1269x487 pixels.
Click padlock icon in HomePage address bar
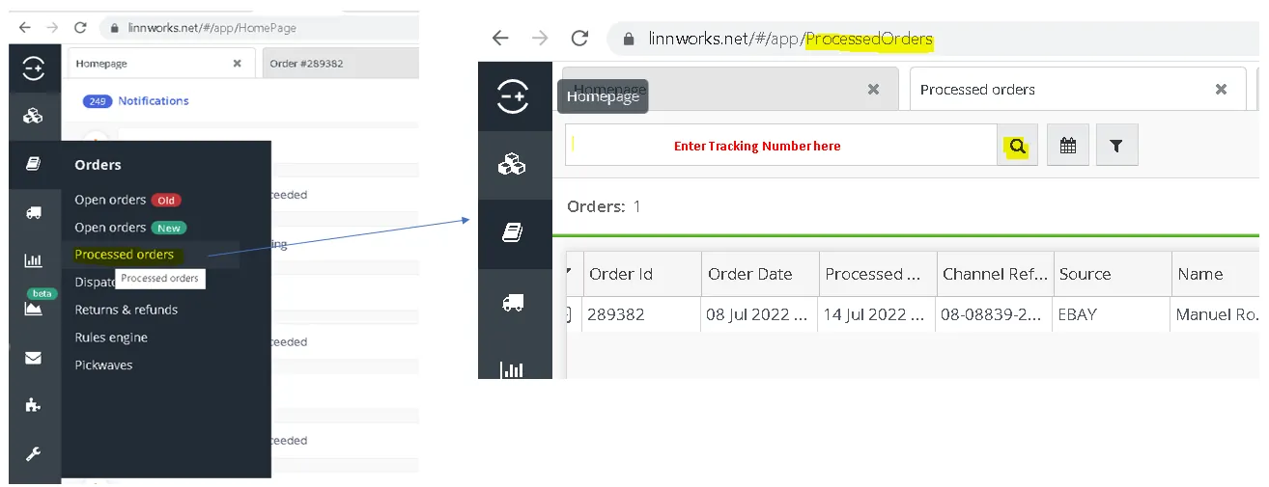pos(114,28)
